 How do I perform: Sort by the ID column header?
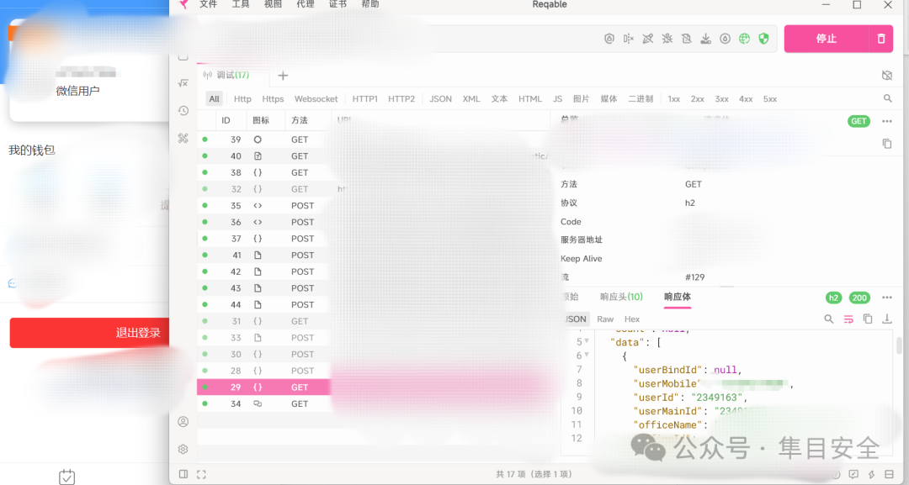coord(226,120)
